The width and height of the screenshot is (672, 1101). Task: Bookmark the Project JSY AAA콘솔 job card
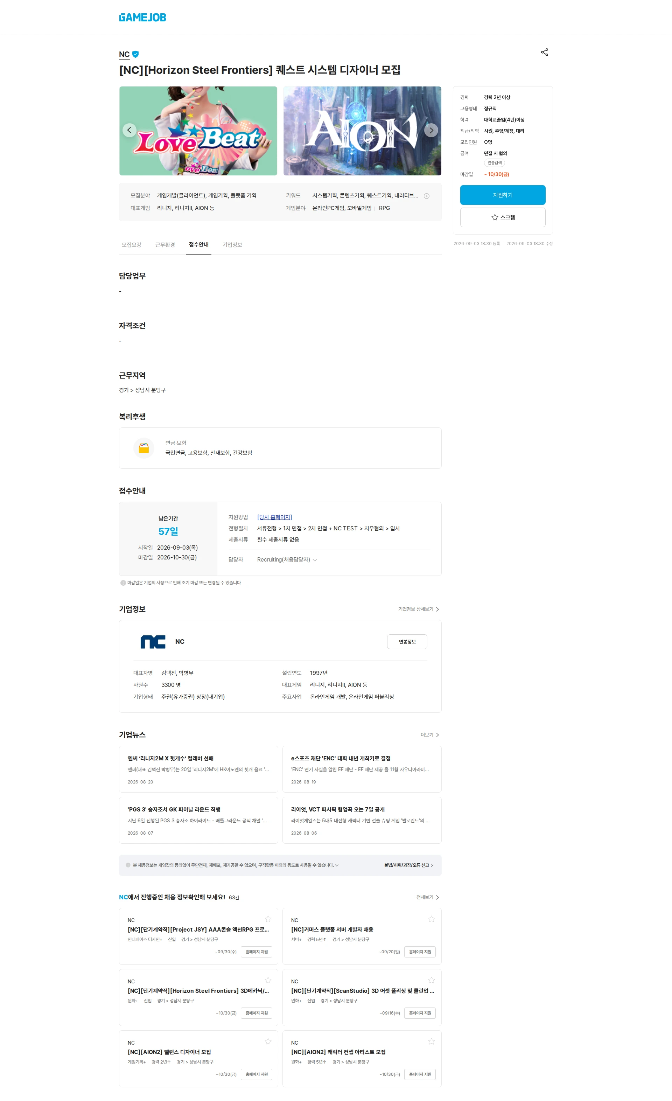point(268,919)
